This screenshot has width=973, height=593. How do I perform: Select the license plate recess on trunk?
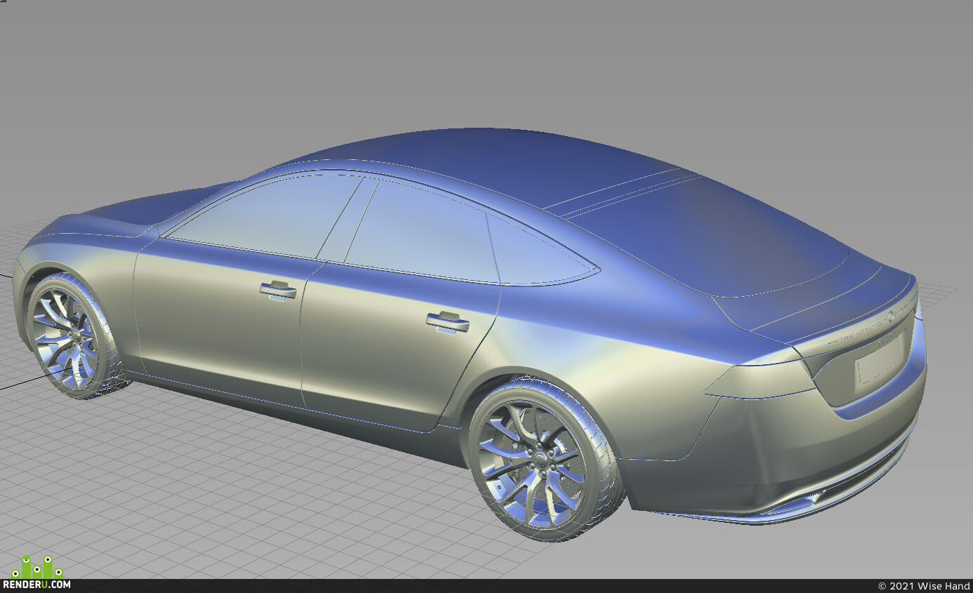pos(880,365)
